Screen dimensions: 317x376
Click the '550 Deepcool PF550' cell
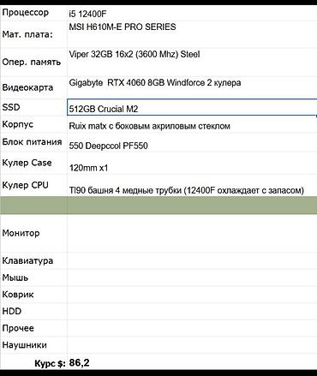192,143
